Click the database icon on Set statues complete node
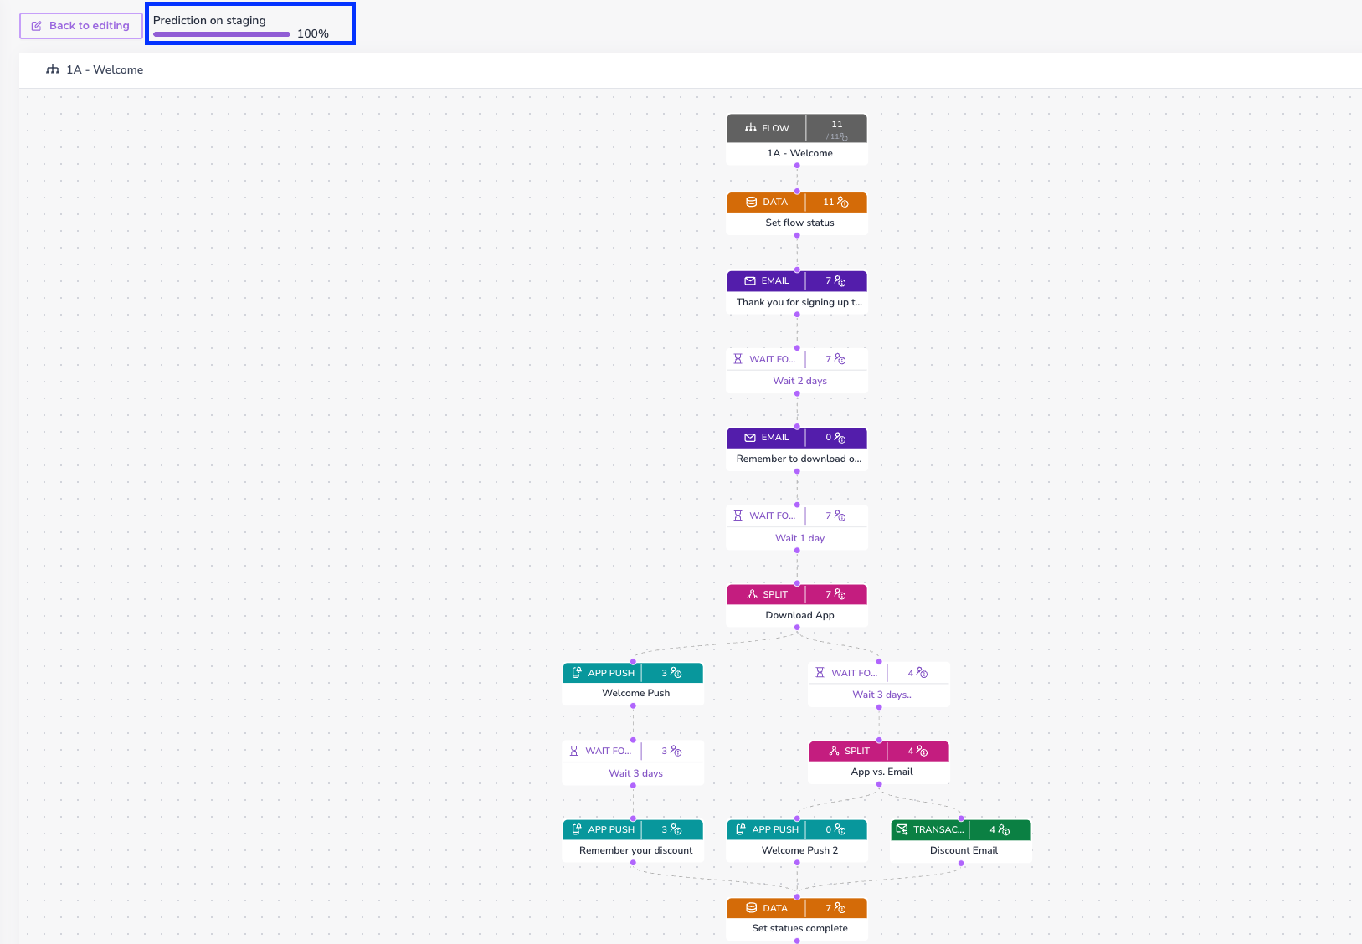The height and width of the screenshot is (944, 1362). [x=751, y=908]
